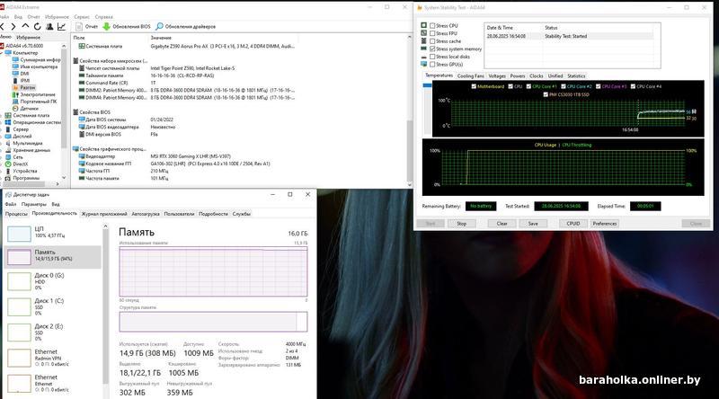
Task: Toggle Motherboard temperature graph checkbox
Action: click(x=474, y=86)
